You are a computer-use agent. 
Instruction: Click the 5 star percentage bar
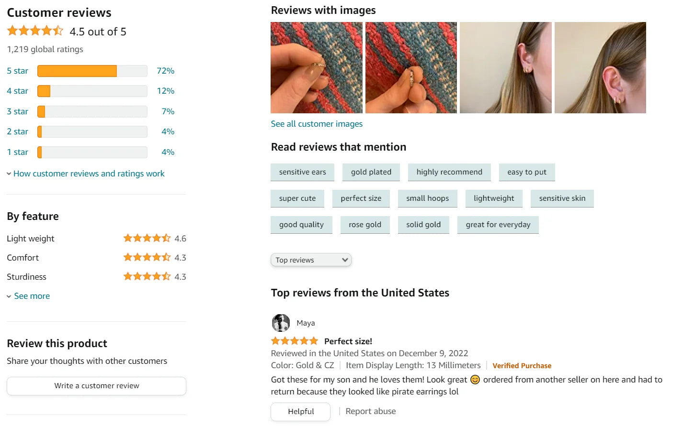[92, 71]
